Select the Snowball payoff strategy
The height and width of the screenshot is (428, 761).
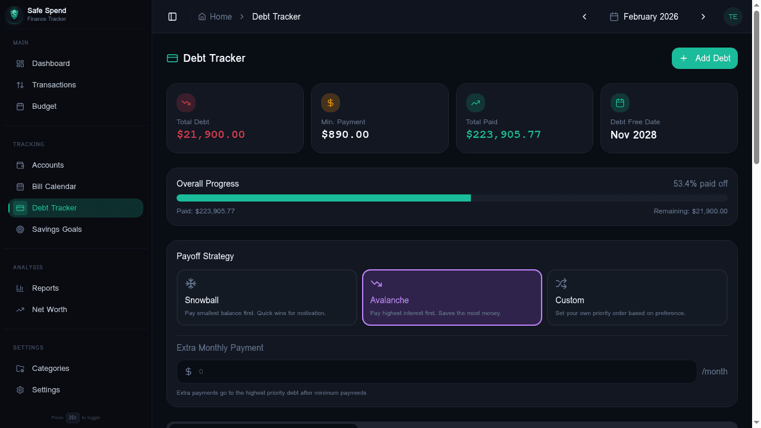266,297
